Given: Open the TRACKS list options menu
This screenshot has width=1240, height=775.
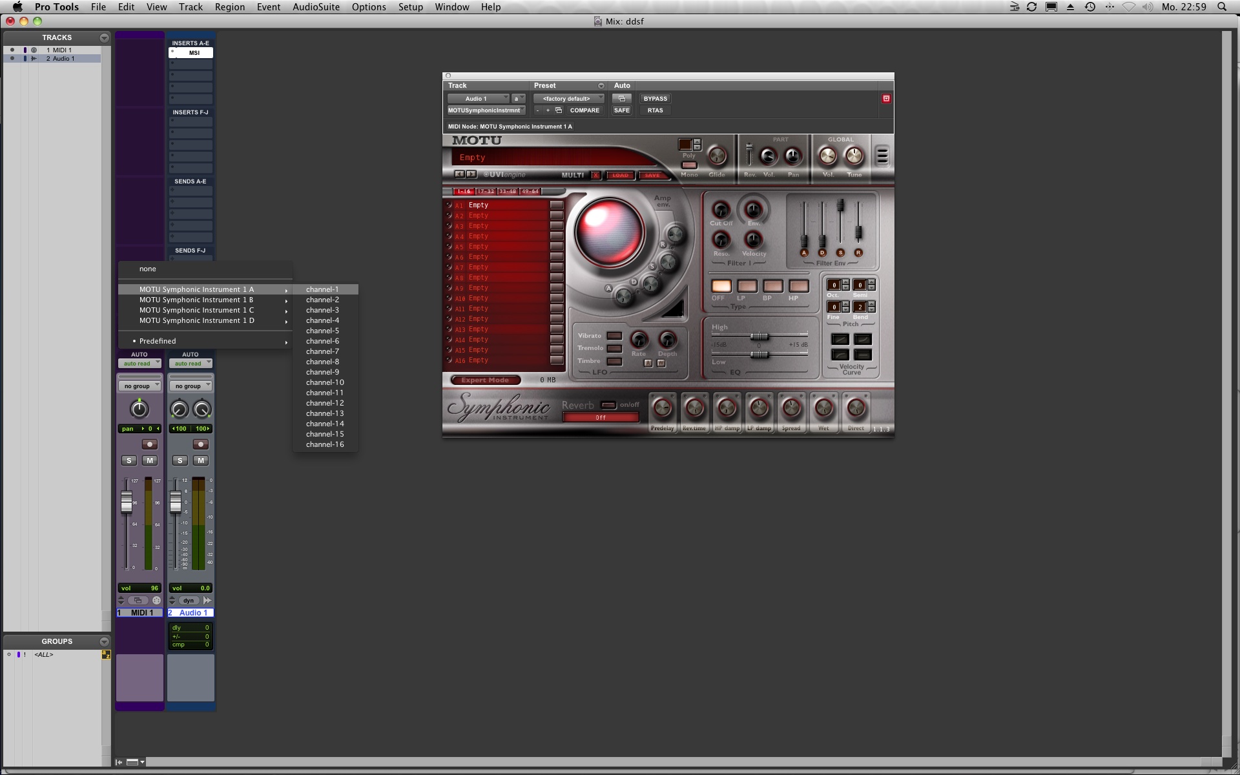Looking at the screenshot, I should tap(104, 38).
